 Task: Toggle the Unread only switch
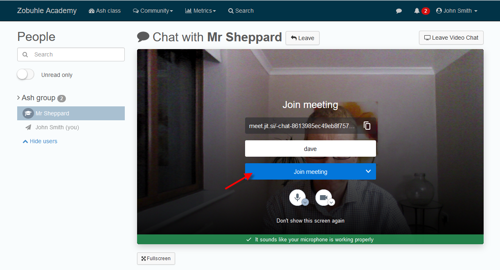[x=25, y=74]
